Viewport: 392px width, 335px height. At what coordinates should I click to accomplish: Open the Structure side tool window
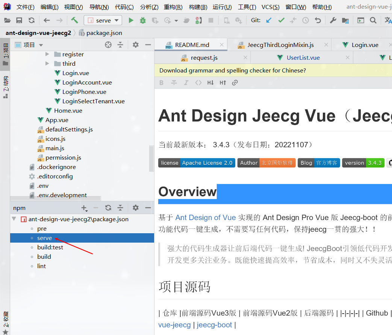click(5, 87)
